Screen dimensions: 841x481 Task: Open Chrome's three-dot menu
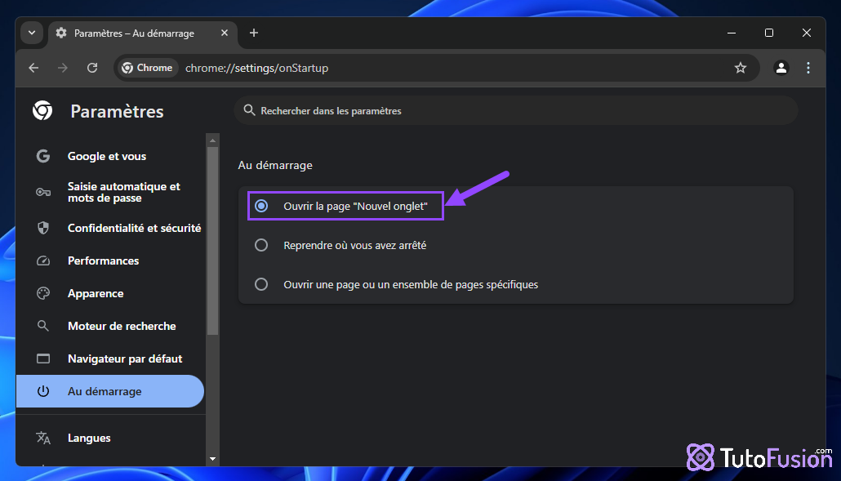coord(808,68)
